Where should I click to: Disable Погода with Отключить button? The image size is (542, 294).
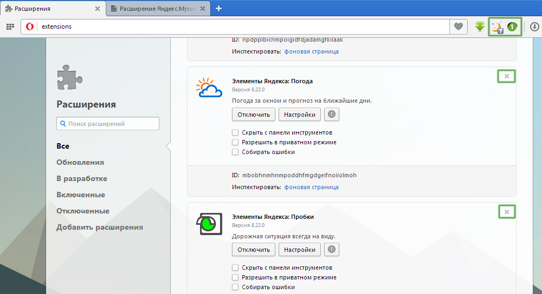click(253, 115)
